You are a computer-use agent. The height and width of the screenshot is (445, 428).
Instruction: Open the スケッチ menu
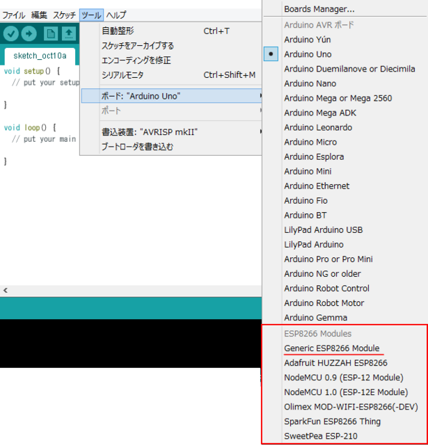pos(64,15)
